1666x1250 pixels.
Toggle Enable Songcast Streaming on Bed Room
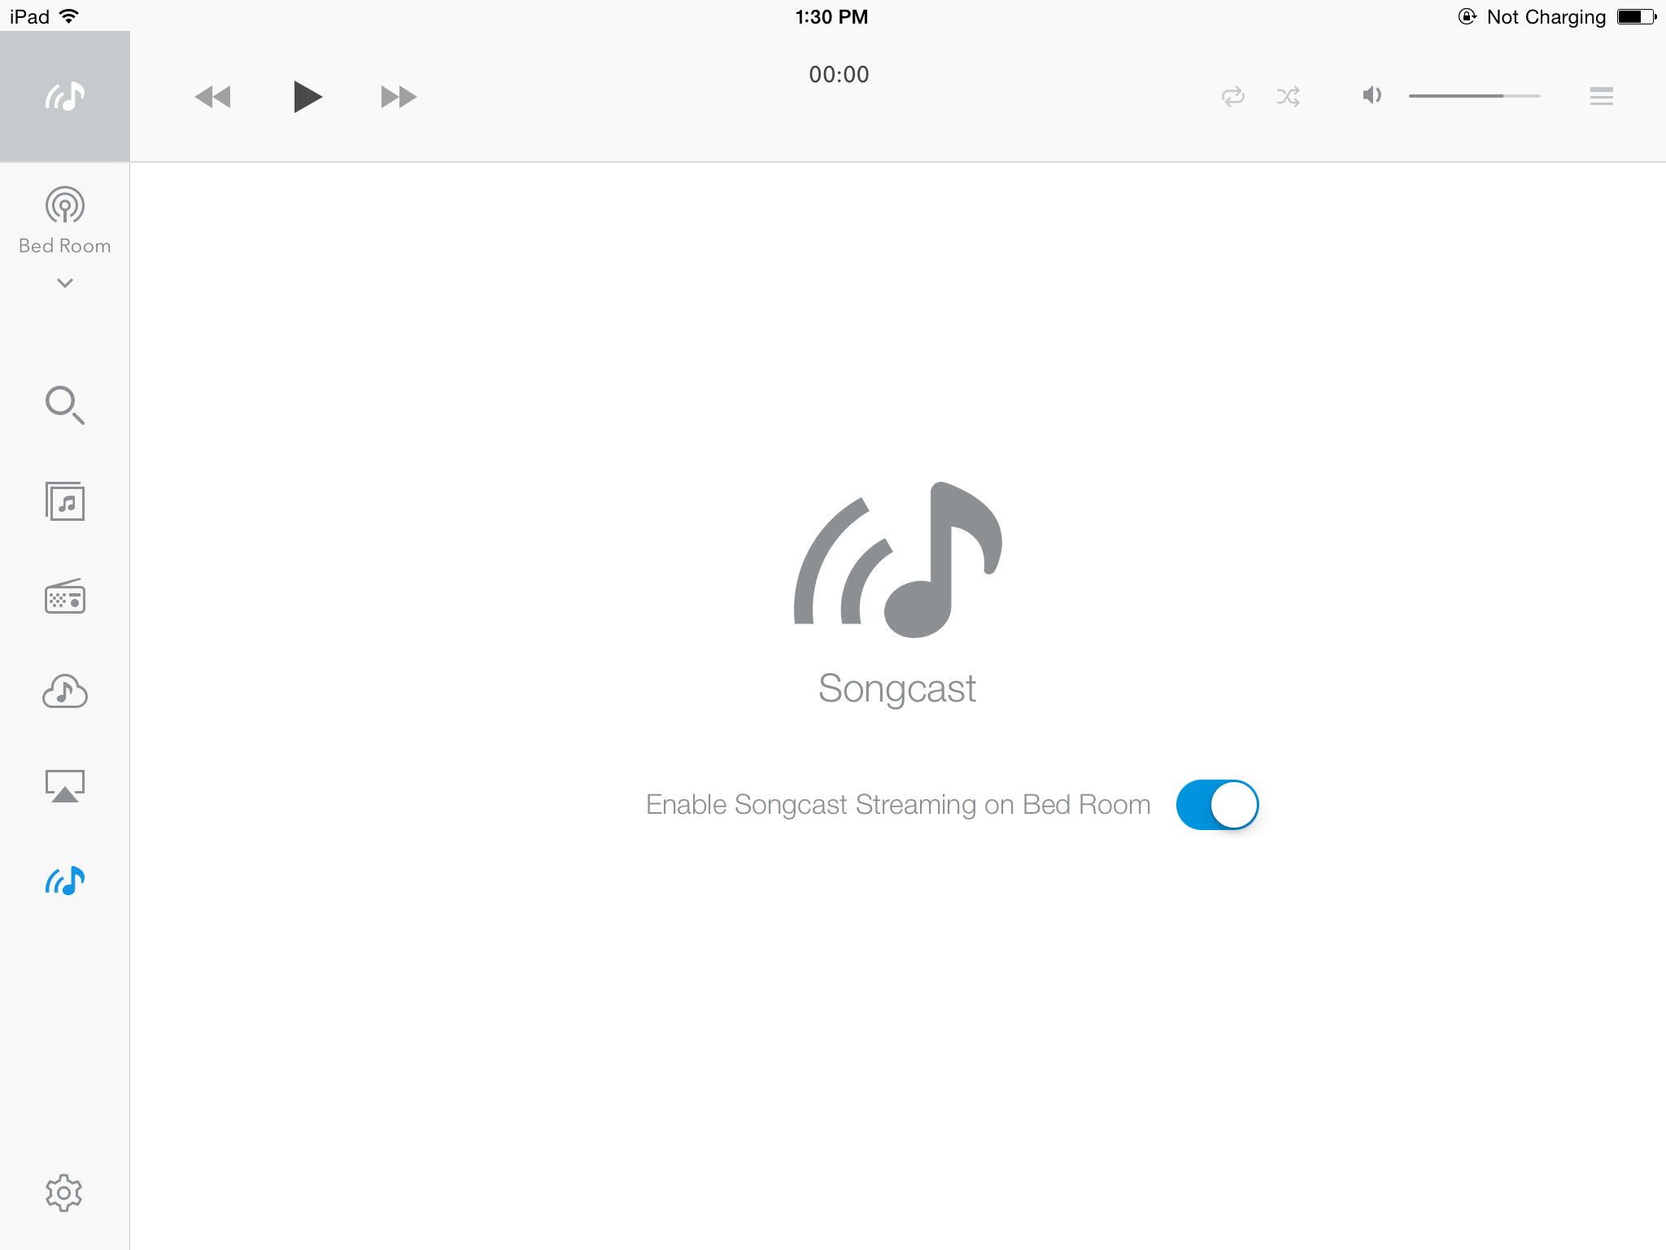tap(1214, 805)
